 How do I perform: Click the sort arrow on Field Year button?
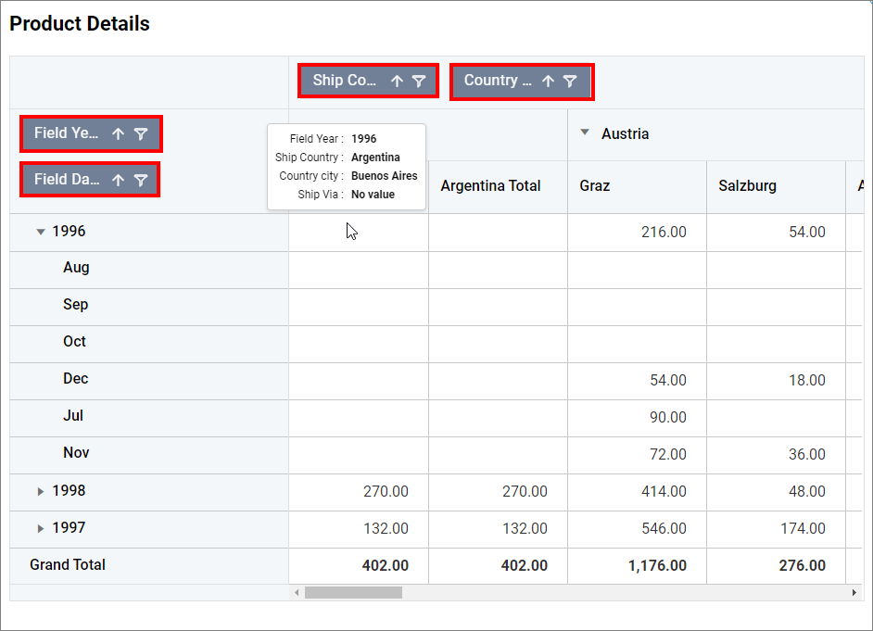coord(118,133)
